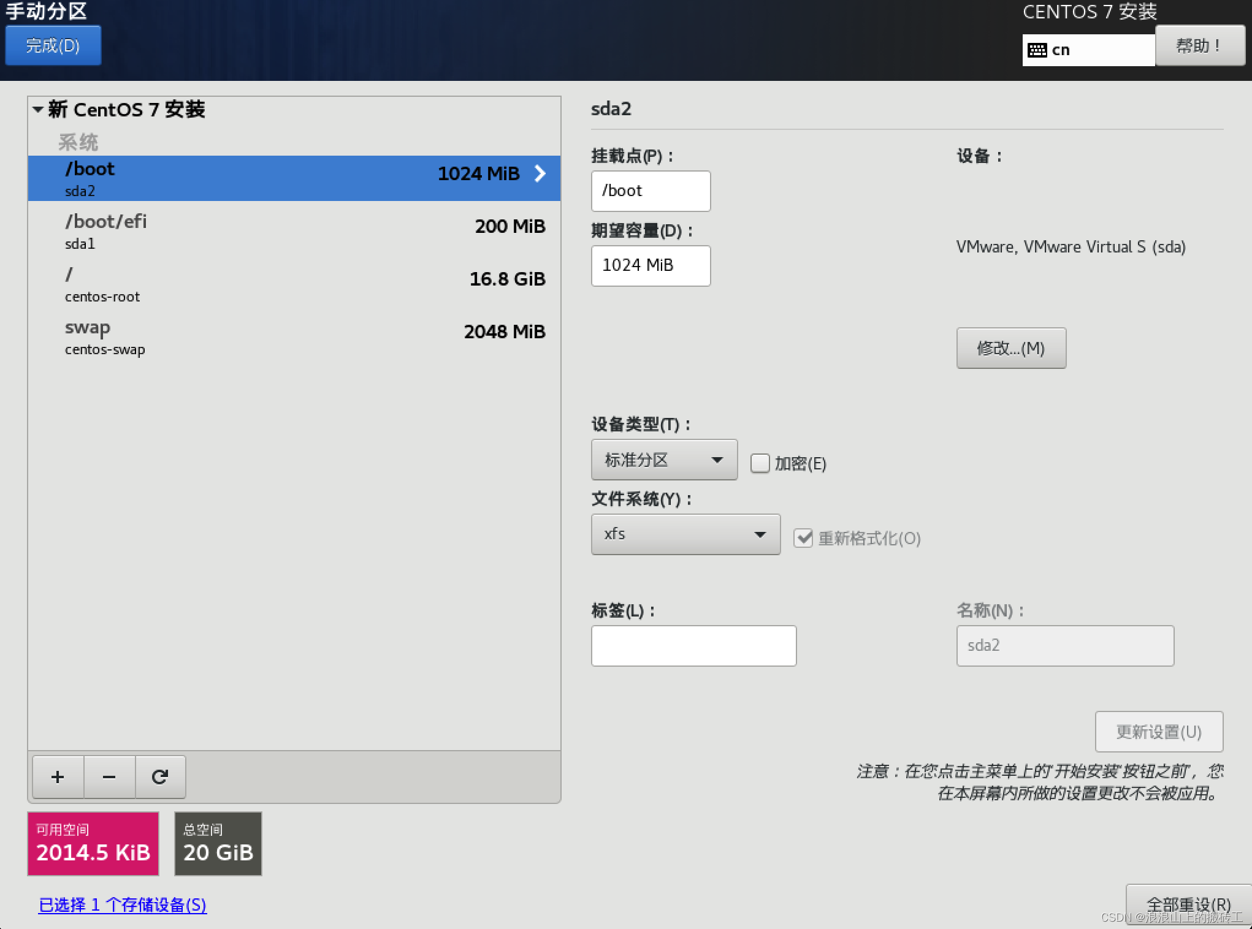
Task: Click the 全部重设(R) reset all button
Action: point(1188,906)
